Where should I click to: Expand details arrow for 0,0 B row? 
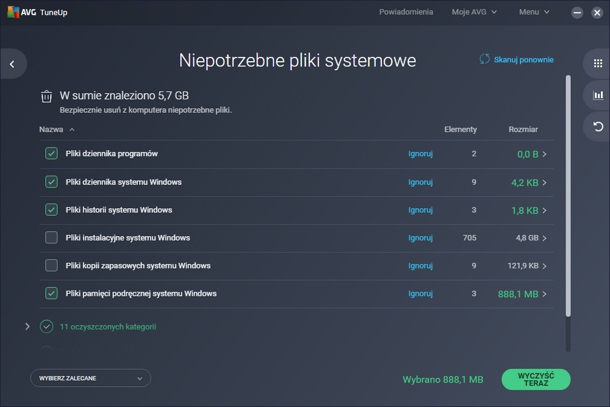[545, 154]
